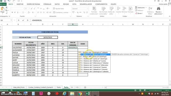Select cell with FECHA ACTUAL 26/02/2019
Image resolution: width=171 pixels, height=96 pixels.
(48, 37)
